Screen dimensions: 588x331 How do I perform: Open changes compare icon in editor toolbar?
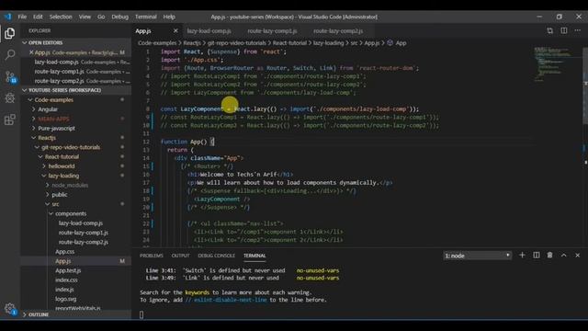pos(549,30)
